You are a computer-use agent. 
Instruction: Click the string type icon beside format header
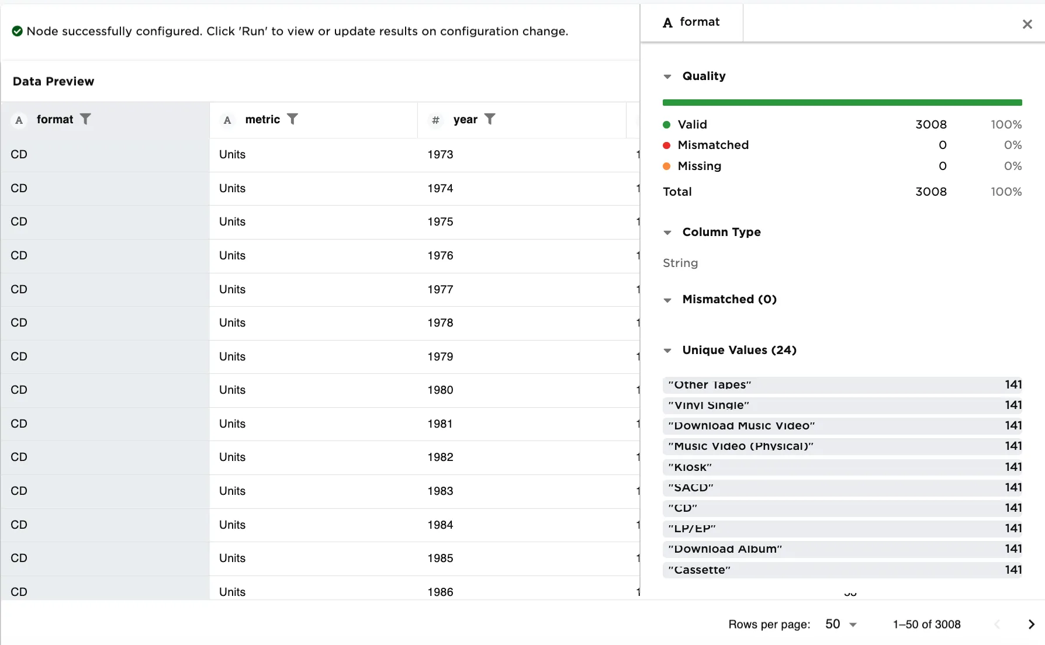[19, 120]
